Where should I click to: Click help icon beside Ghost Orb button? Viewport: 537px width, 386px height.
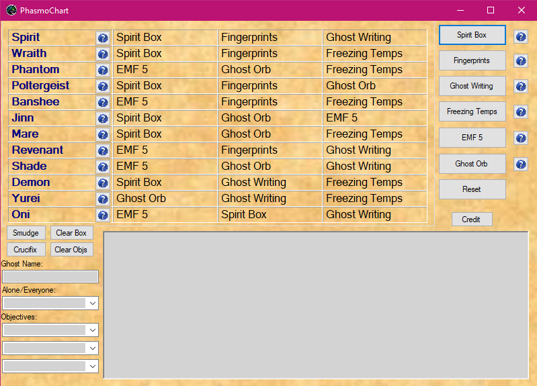pyautogui.click(x=520, y=164)
